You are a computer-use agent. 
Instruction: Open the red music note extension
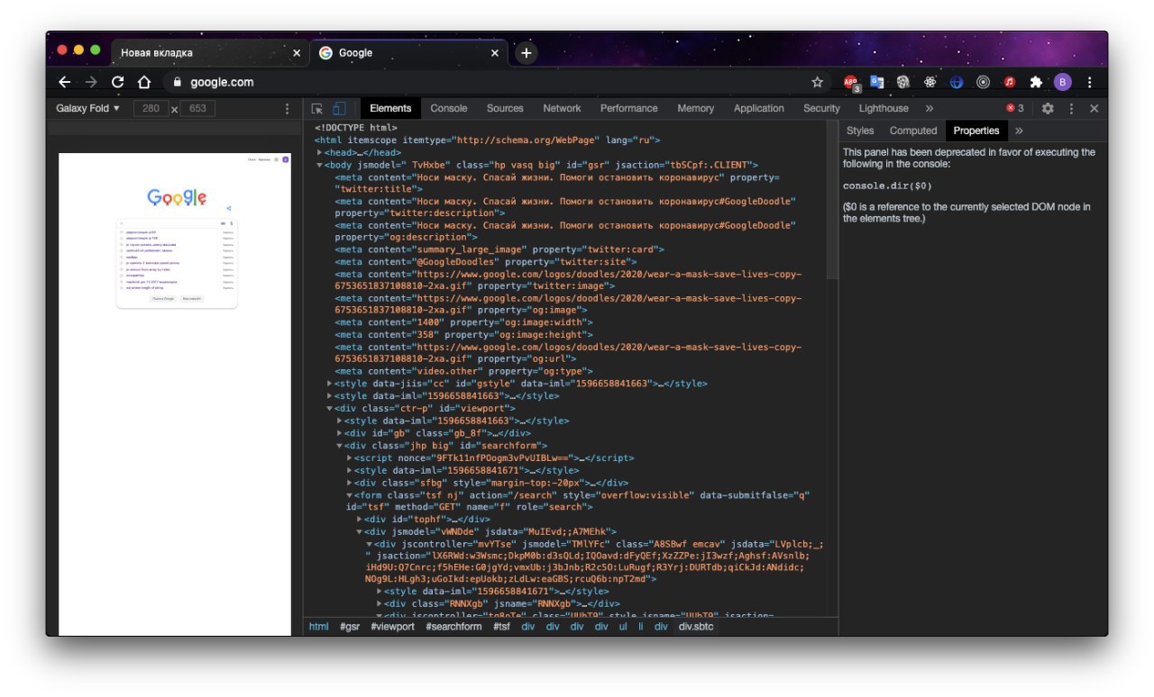tap(1010, 82)
